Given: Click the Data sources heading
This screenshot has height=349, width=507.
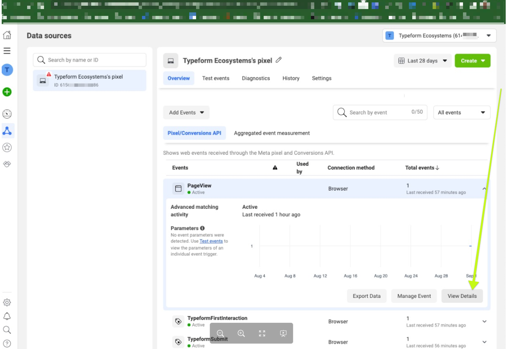Looking at the screenshot, I should [49, 36].
